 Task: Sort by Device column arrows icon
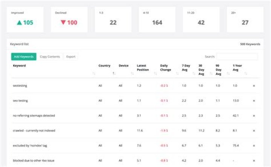pos(132,74)
